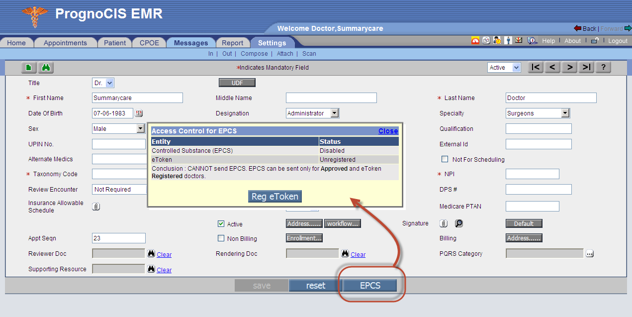Go to the last record button
Screen dimensions: 632x317
click(x=586, y=68)
